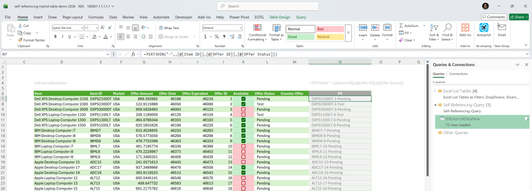Check Available for Offer ID 18
This screenshot has height=191, width=532.
coord(243,188)
